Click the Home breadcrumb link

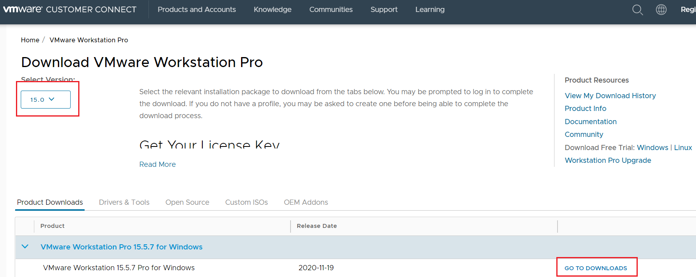(x=30, y=40)
